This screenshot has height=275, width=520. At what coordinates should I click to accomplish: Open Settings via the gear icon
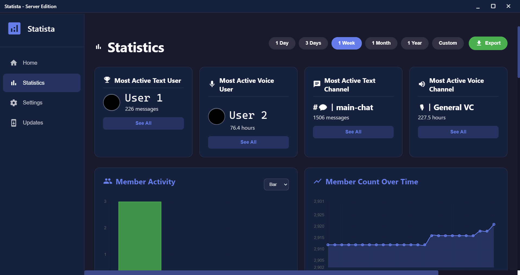click(x=14, y=103)
